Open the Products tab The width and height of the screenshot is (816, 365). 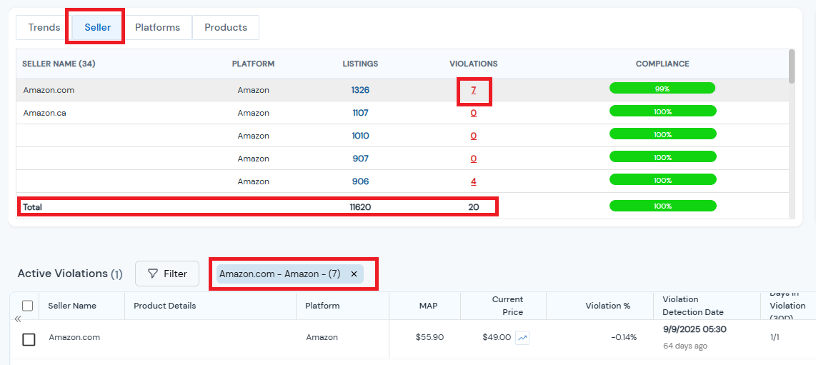coord(226,28)
